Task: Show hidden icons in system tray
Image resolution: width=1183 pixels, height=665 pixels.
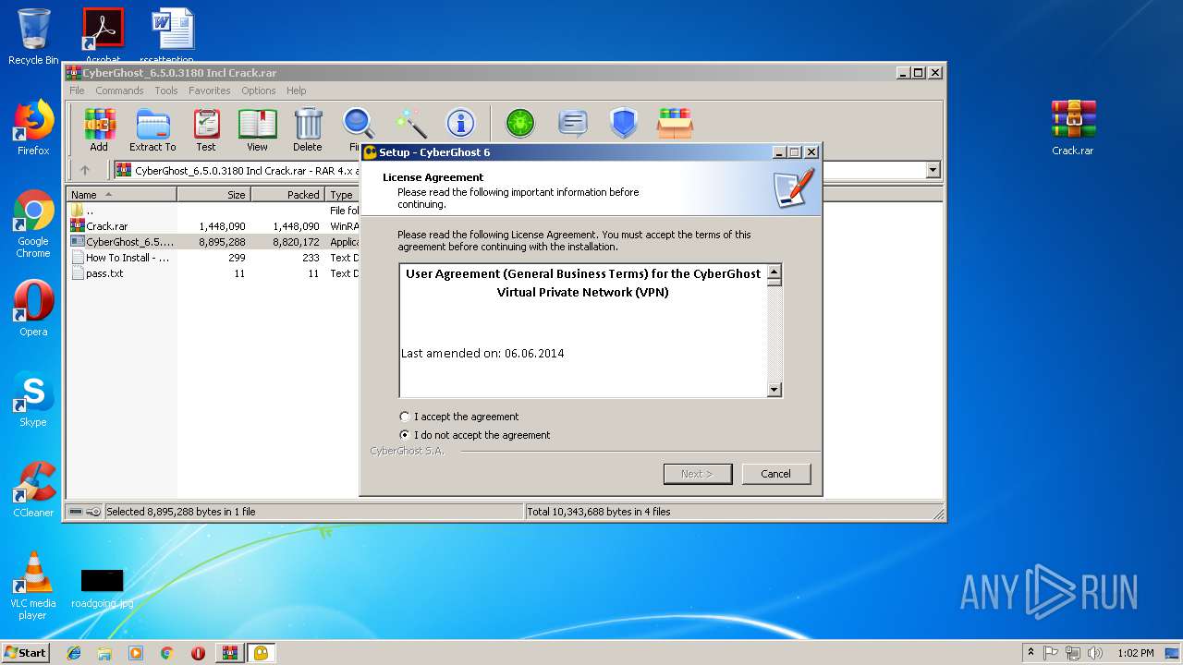Action: (1031, 652)
